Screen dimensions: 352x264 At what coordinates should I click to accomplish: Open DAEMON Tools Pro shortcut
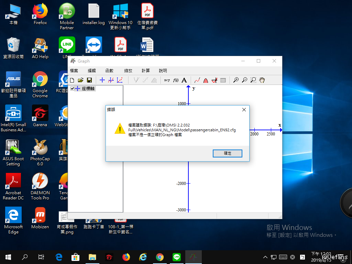[40, 186]
